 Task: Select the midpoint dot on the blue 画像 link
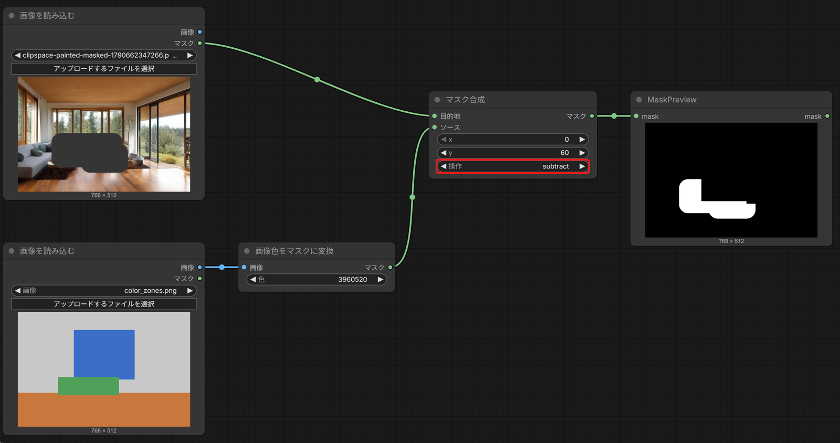coord(222,267)
